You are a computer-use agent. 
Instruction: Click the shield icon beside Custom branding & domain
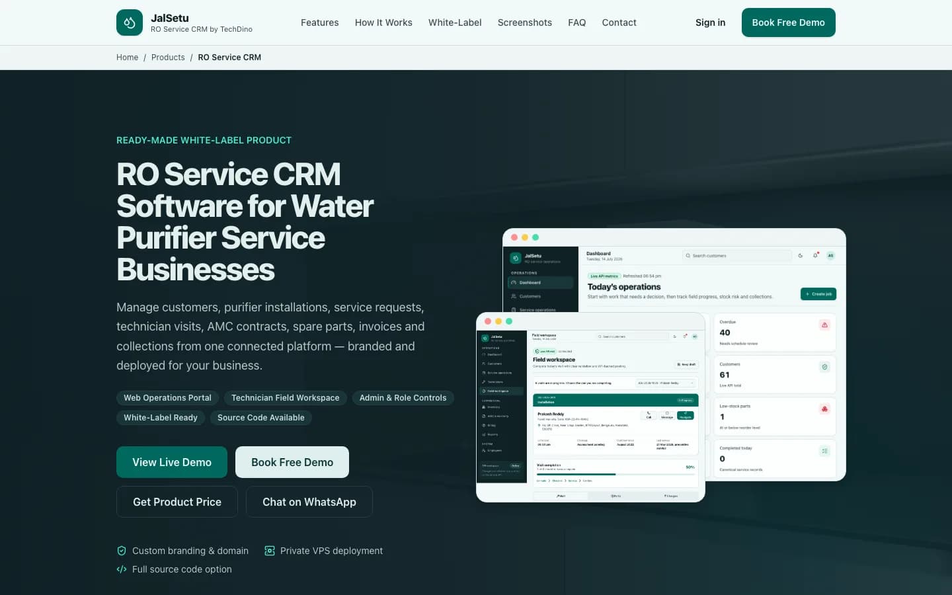point(122,551)
